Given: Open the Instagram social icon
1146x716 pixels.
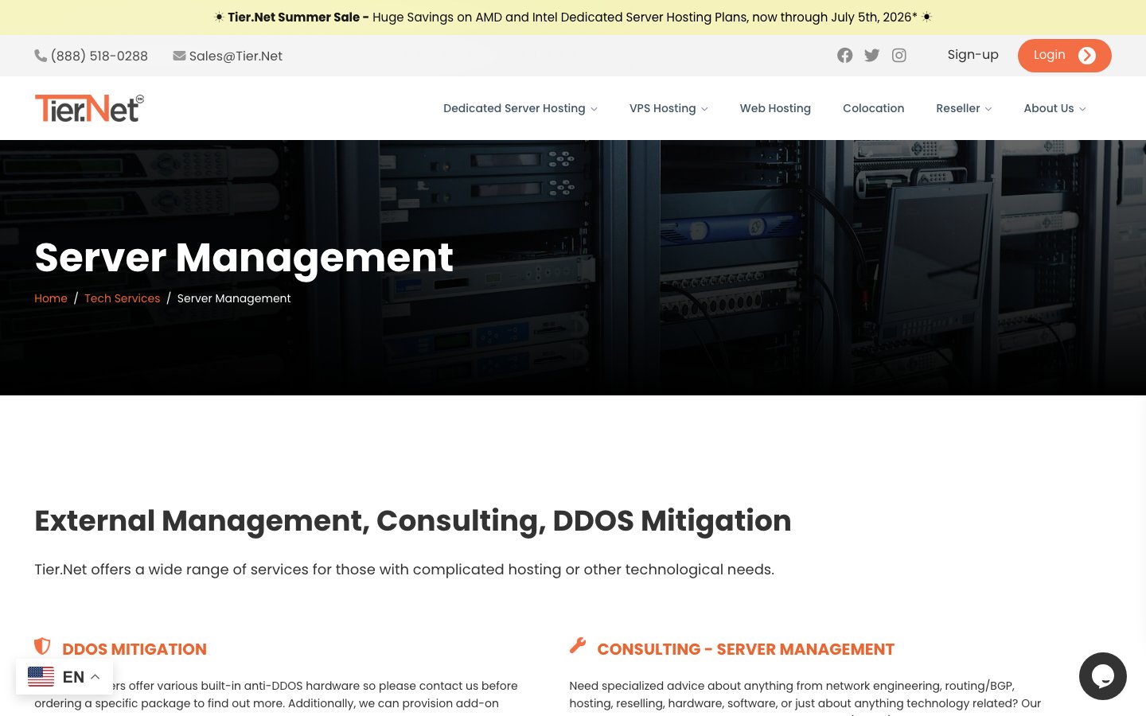Looking at the screenshot, I should coord(899,56).
